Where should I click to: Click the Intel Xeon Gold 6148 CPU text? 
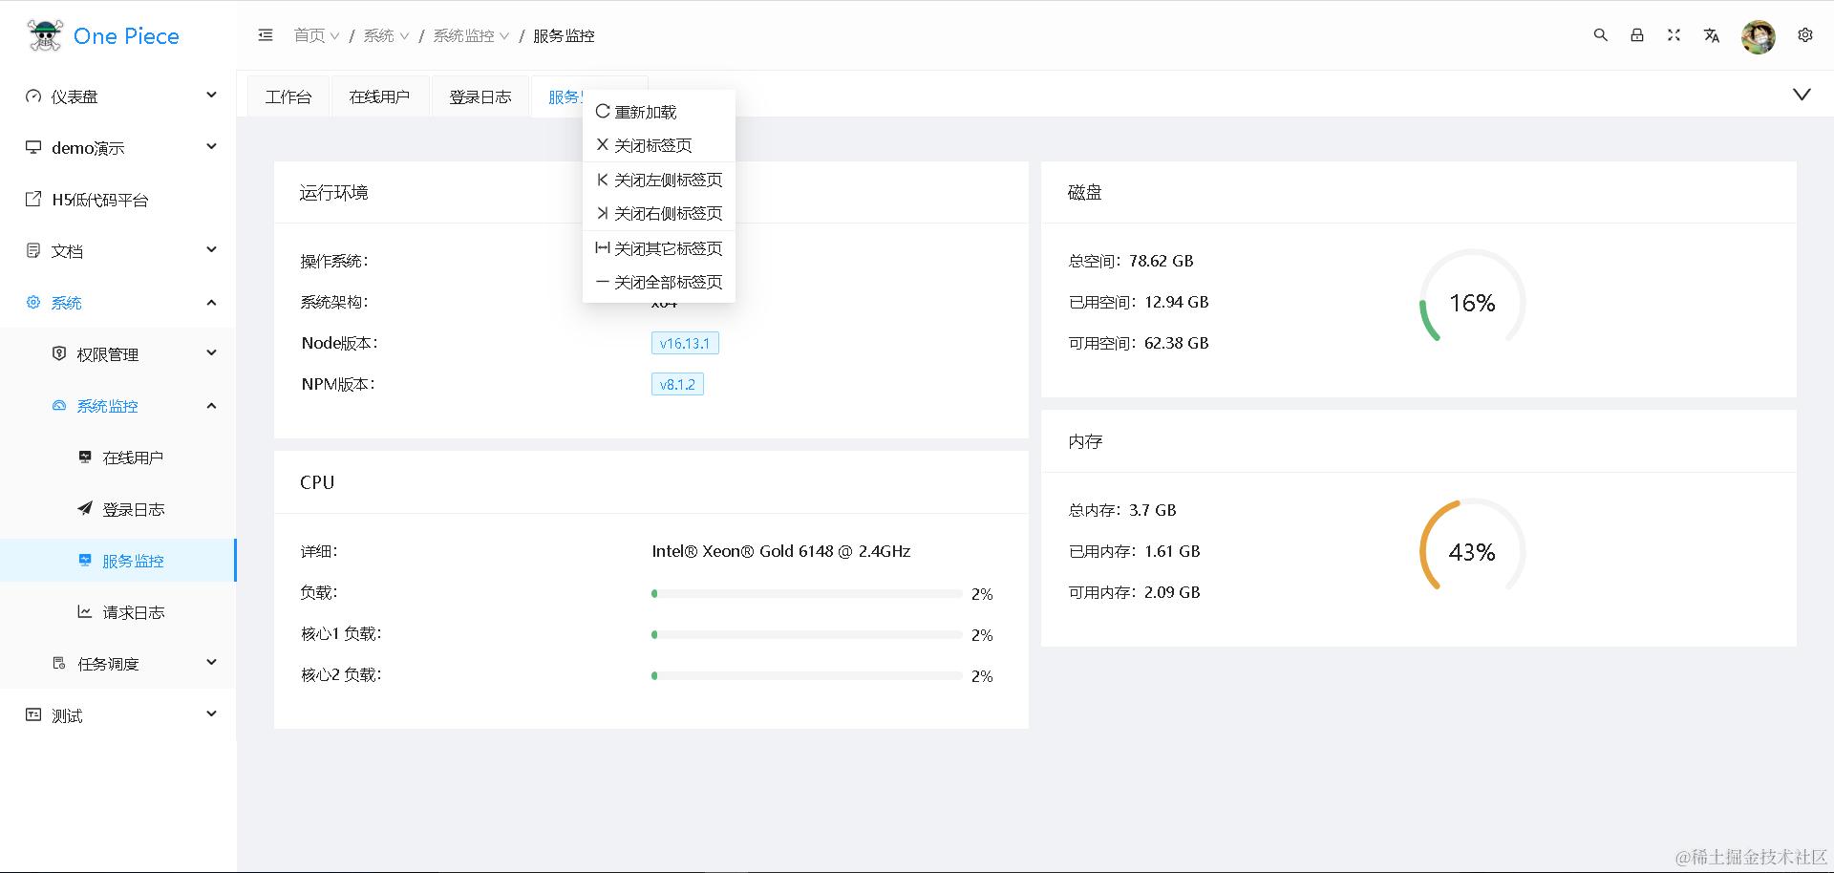point(781,551)
